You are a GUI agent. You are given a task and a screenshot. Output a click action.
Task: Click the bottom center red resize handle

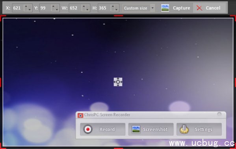click(119, 148)
